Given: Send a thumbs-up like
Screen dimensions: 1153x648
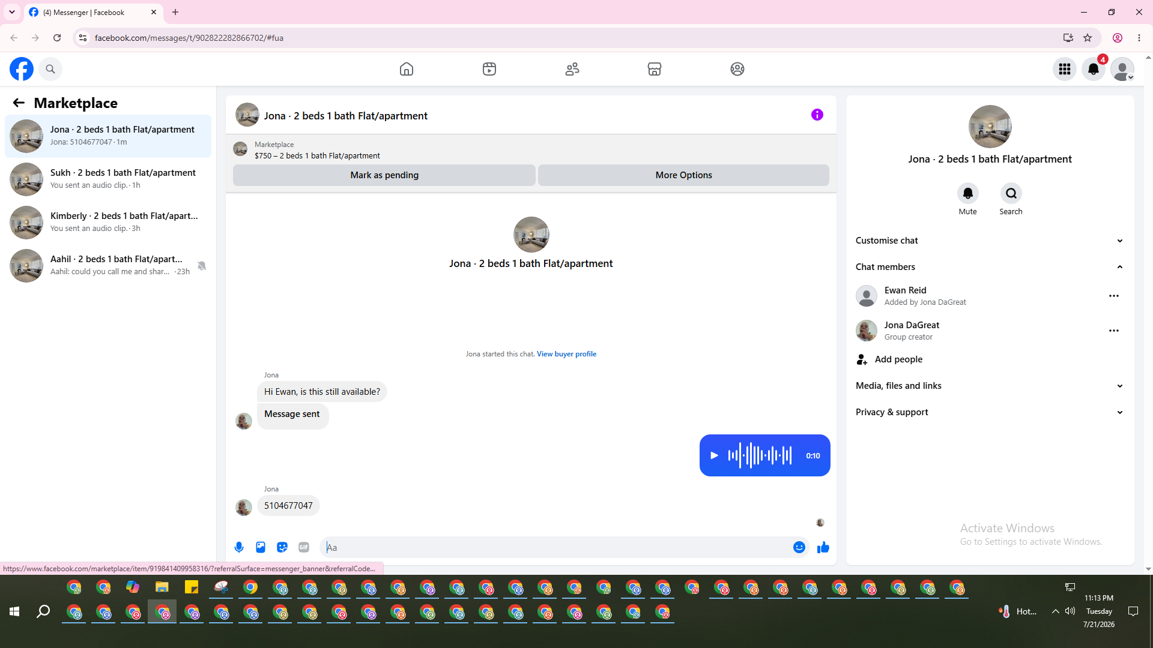Looking at the screenshot, I should pyautogui.click(x=823, y=547).
